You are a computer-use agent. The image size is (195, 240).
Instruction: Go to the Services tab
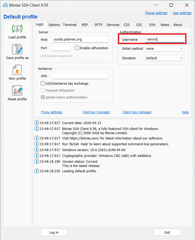point(113,25)
